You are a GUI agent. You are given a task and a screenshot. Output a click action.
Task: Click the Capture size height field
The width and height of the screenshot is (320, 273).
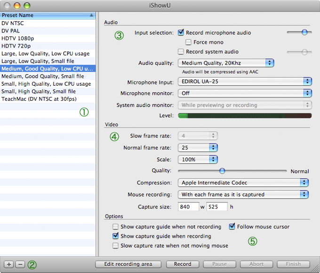[217, 207]
